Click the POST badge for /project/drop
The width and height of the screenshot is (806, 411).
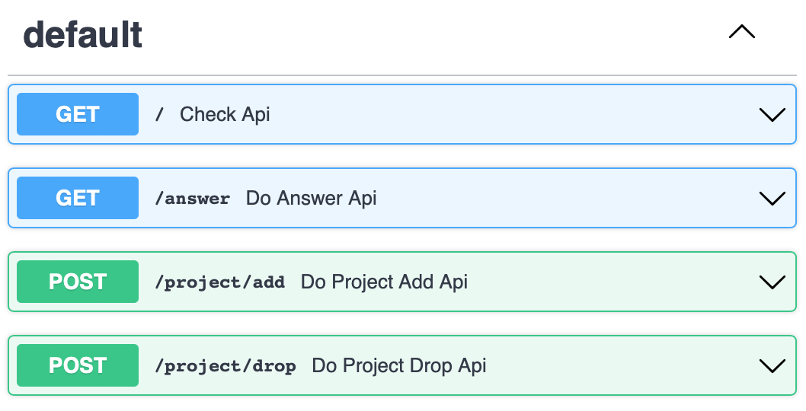coord(78,365)
